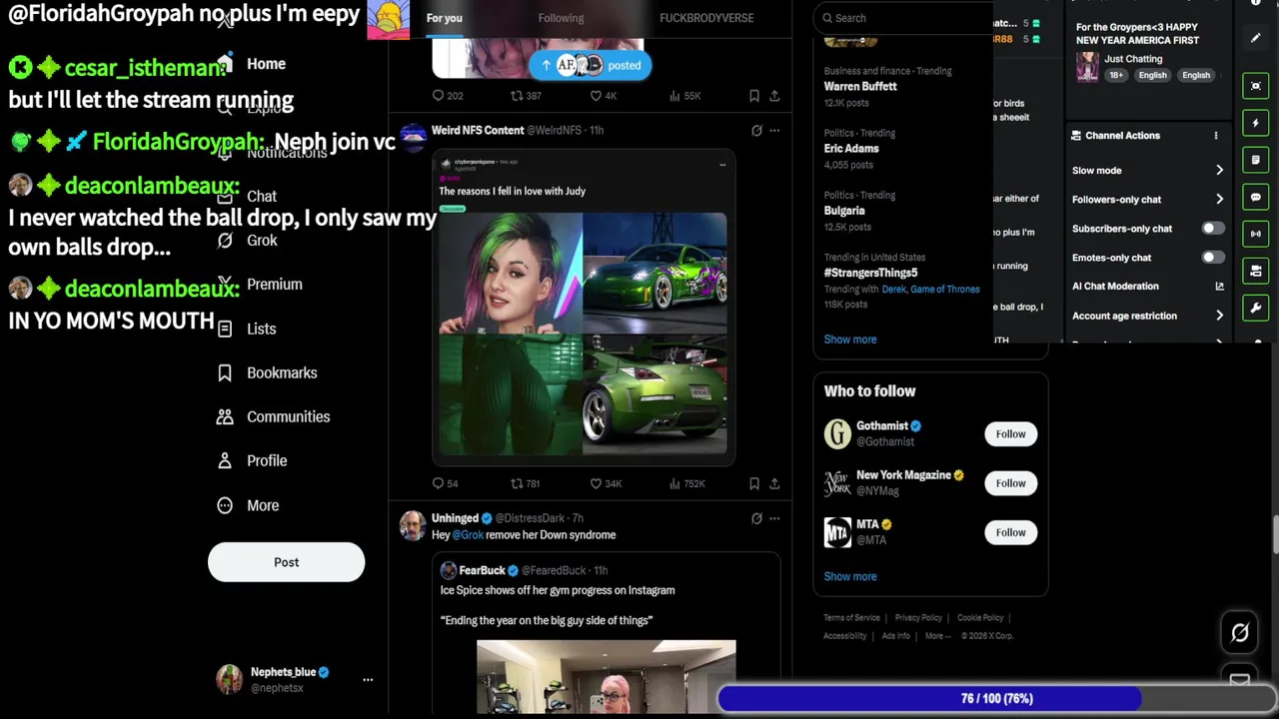
Task: Open the Terms of Service link
Action: click(851, 618)
